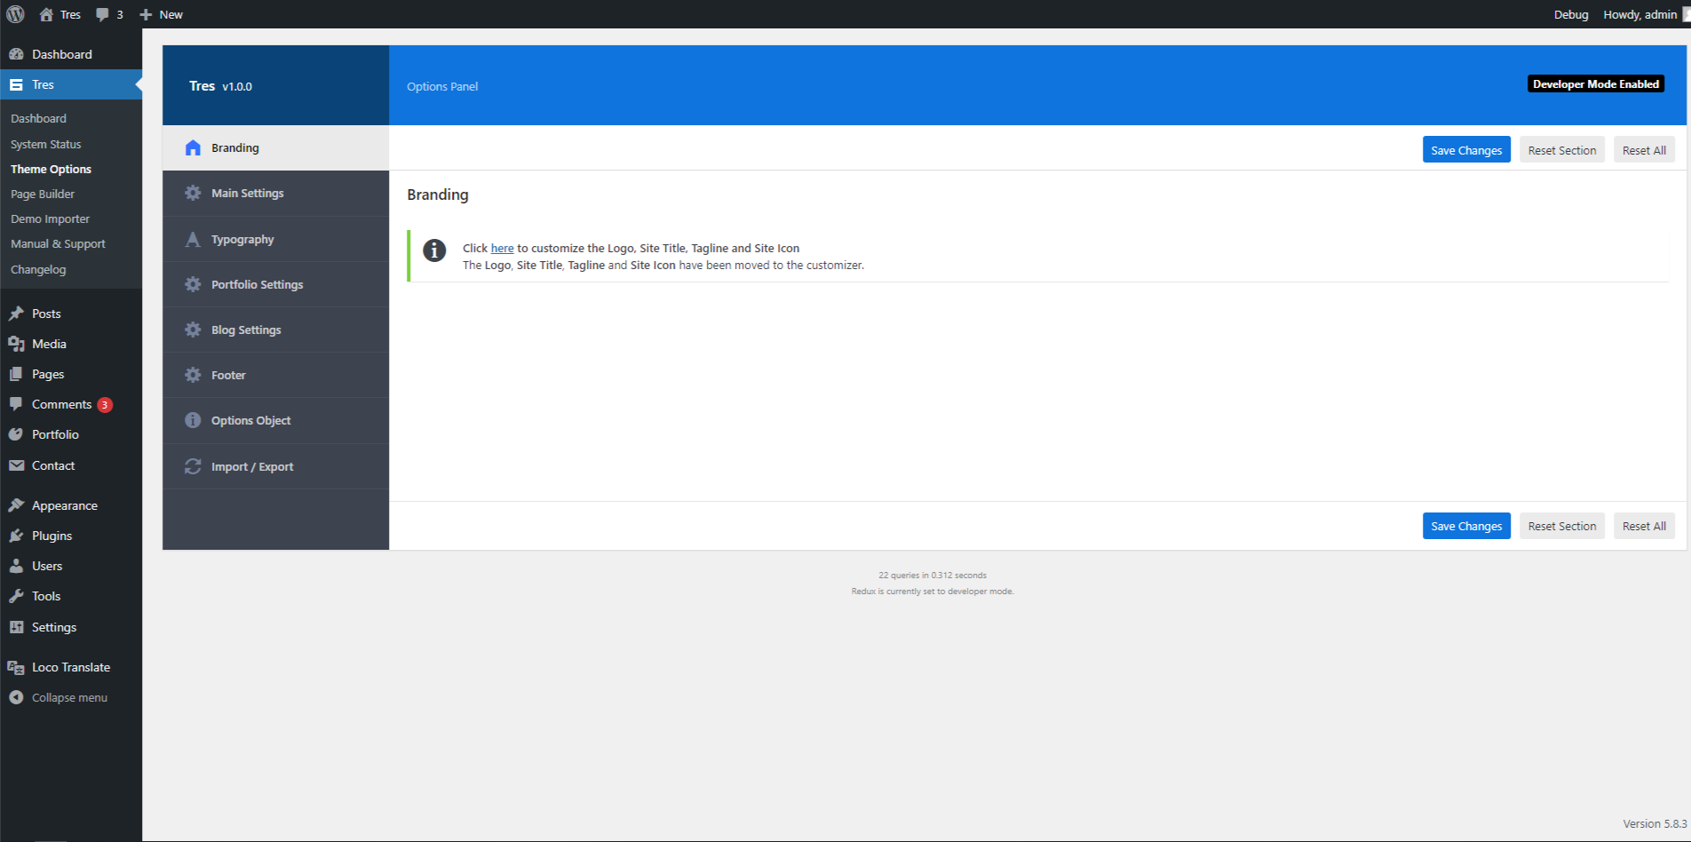Click the Portfolio icon in sidebar
The height and width of the screenshot is (842, 1691).
(16, 434)
